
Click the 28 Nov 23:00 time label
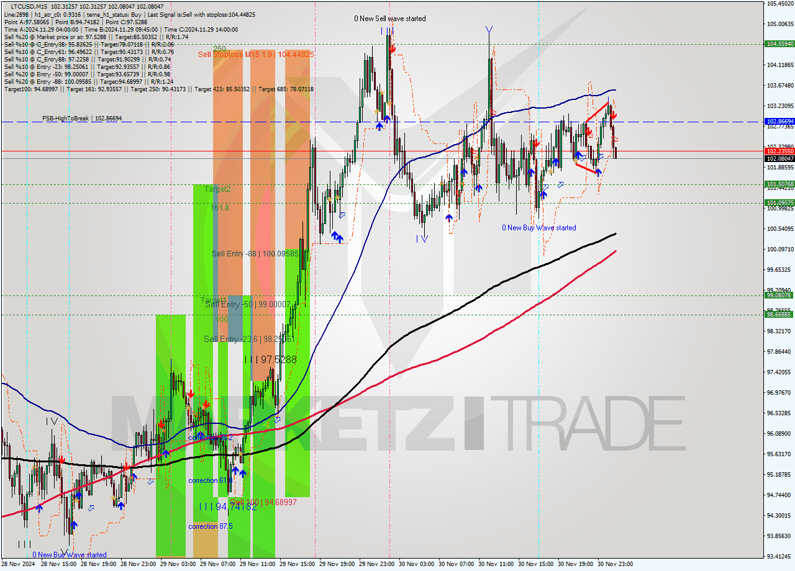point(139,564)
